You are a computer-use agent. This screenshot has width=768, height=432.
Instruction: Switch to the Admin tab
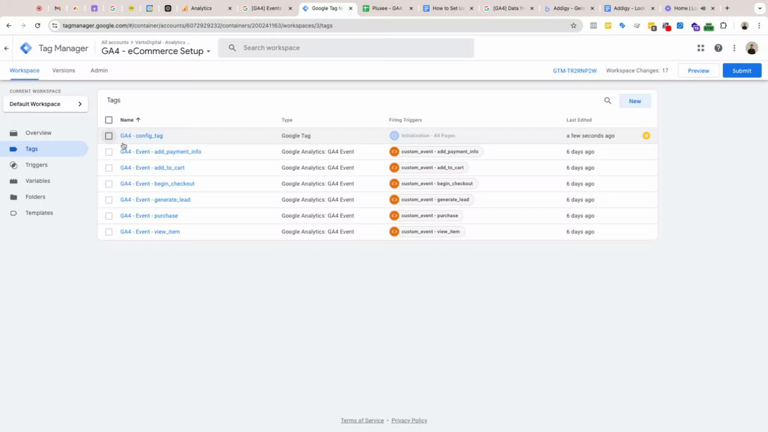point(99,71)
